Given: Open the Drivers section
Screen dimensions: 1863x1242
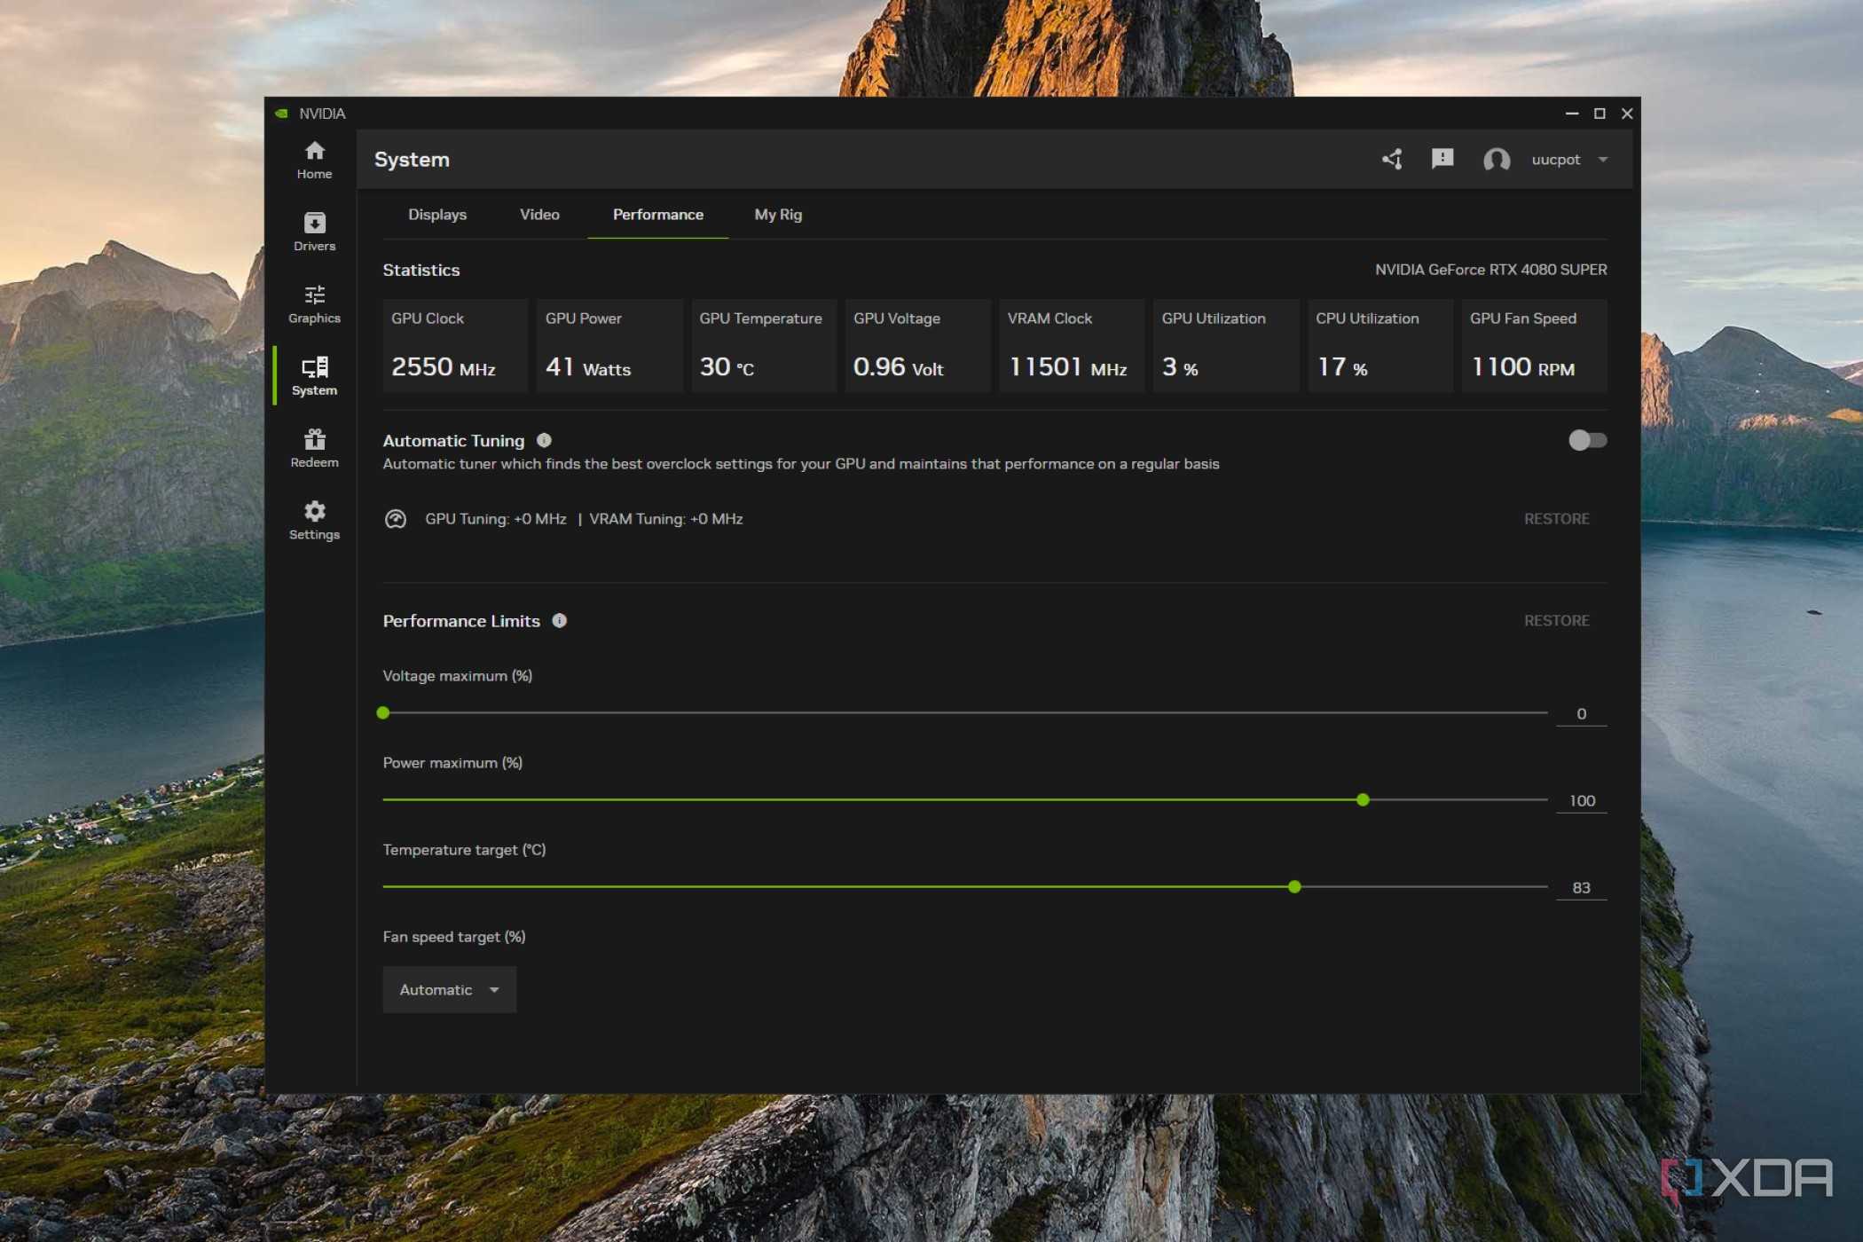Looking at the screenshot, I should 314,232.
